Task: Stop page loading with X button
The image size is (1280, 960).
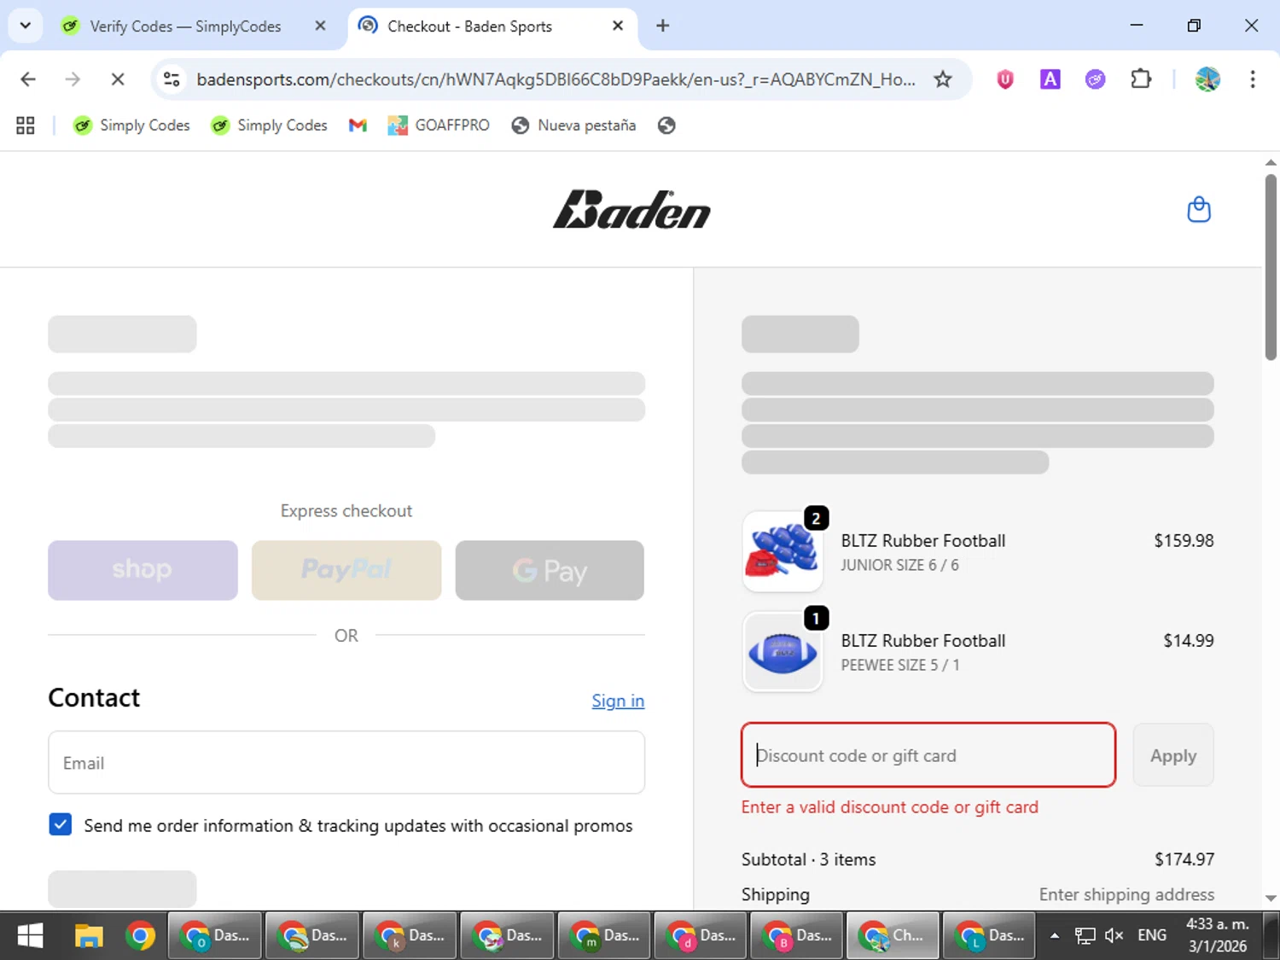Action: pos(118,79)
